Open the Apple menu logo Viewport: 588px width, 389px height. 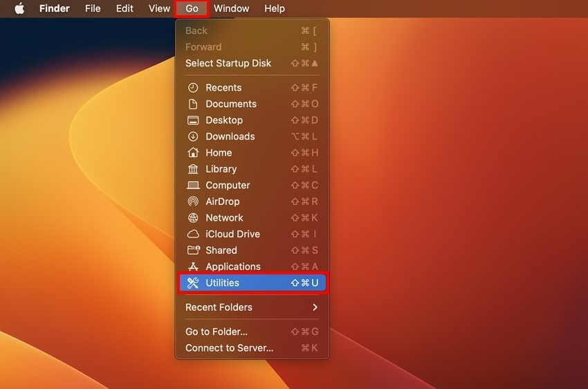coord(19,8)
